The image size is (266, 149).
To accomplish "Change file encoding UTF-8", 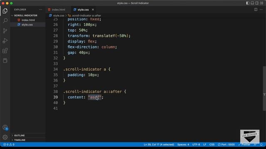I will (196, 144).
